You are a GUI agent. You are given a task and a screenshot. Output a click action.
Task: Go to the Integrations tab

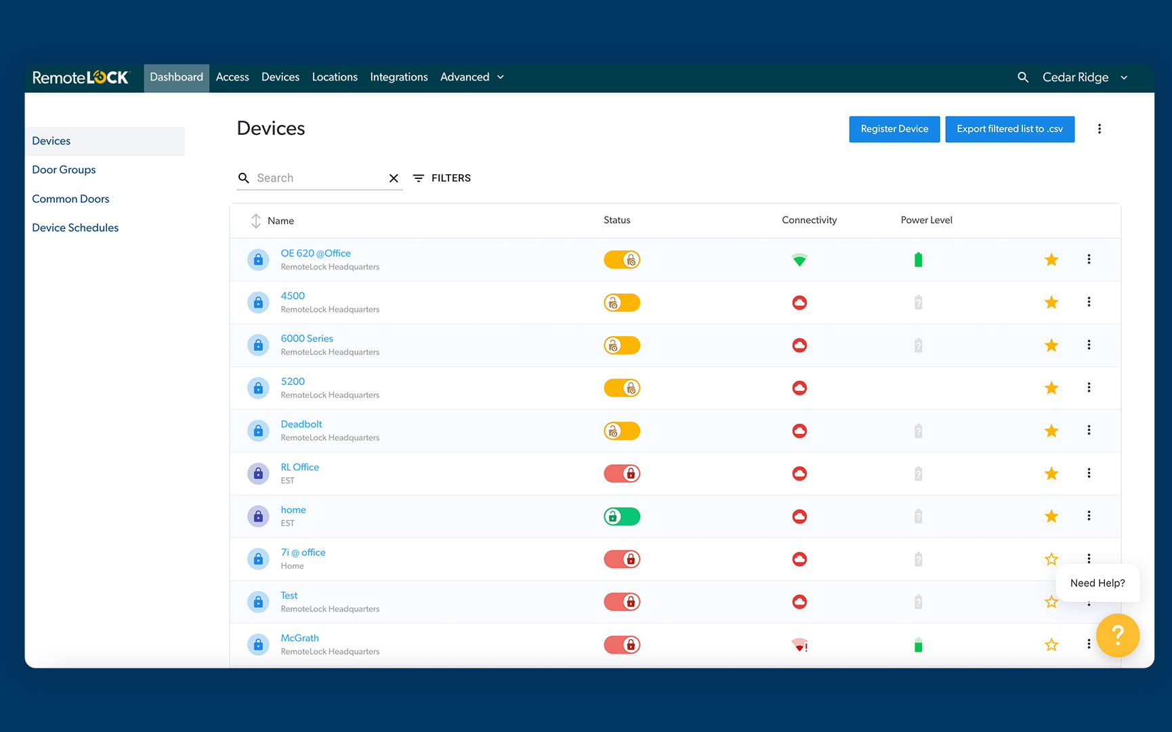(398, 77)
